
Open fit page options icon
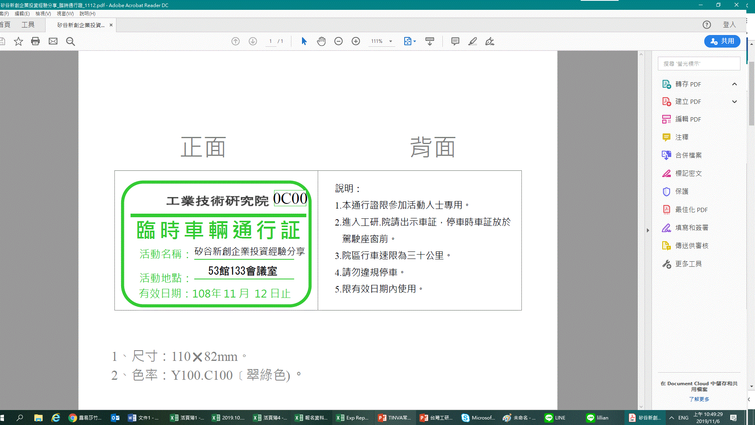click(x=409, y=41)
